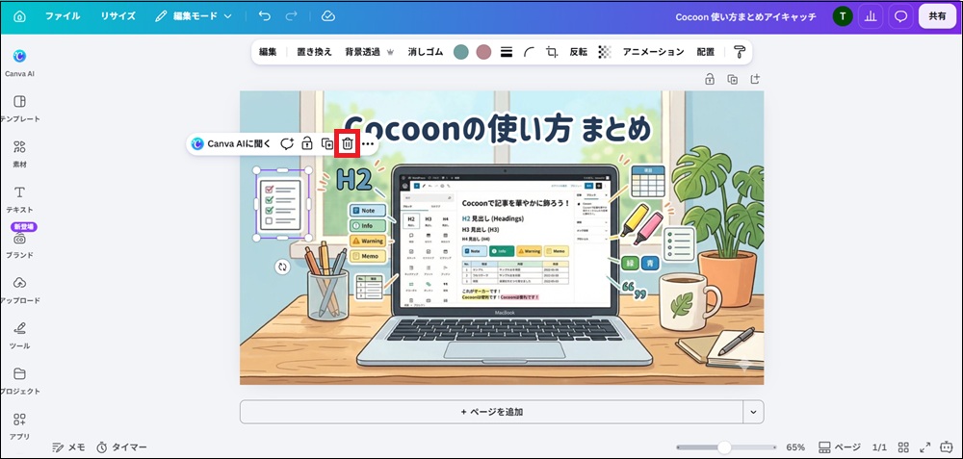
Task: Select the checklist image element on the canvas
Action: tap(280, 204)
